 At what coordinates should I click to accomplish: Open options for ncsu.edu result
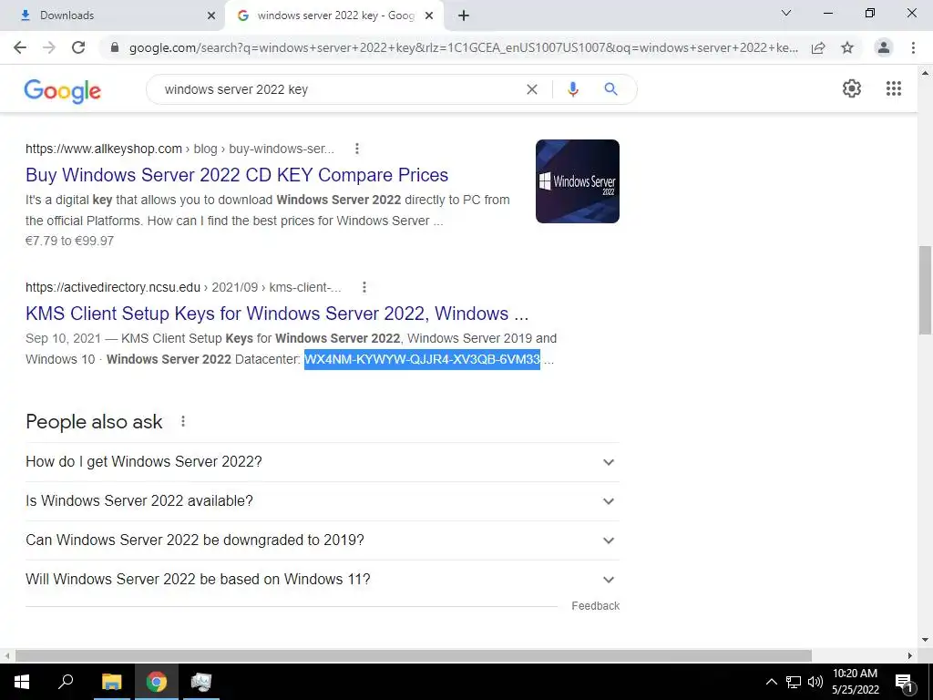click(364, 287)
